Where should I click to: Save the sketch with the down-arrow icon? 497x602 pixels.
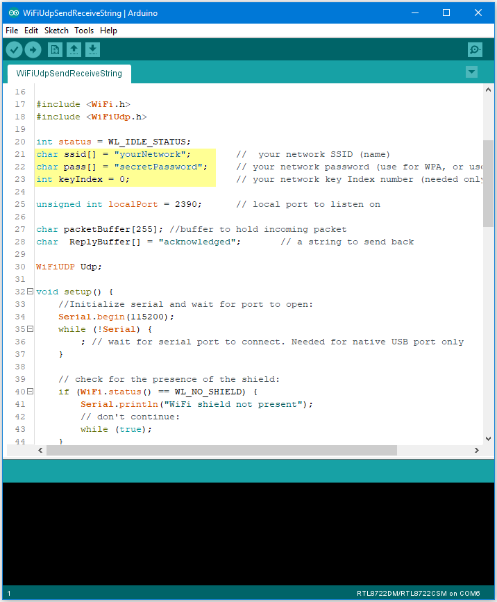coord(92,50)
